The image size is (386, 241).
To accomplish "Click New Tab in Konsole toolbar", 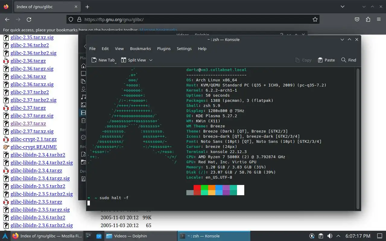I will pyautogui.click(x=103, y=60).
